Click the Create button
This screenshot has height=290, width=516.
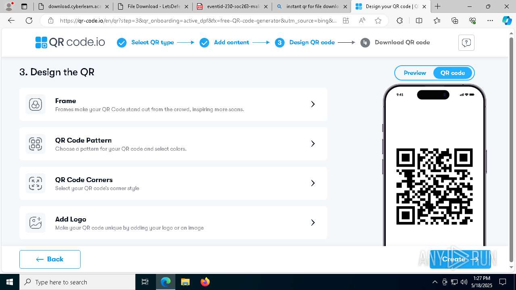point(460,259)
